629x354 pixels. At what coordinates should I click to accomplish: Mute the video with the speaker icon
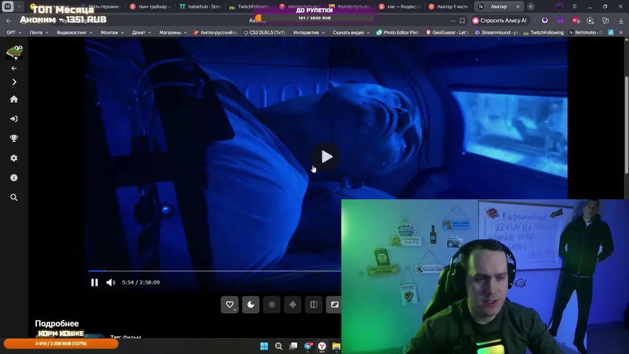tap(111, 282)
